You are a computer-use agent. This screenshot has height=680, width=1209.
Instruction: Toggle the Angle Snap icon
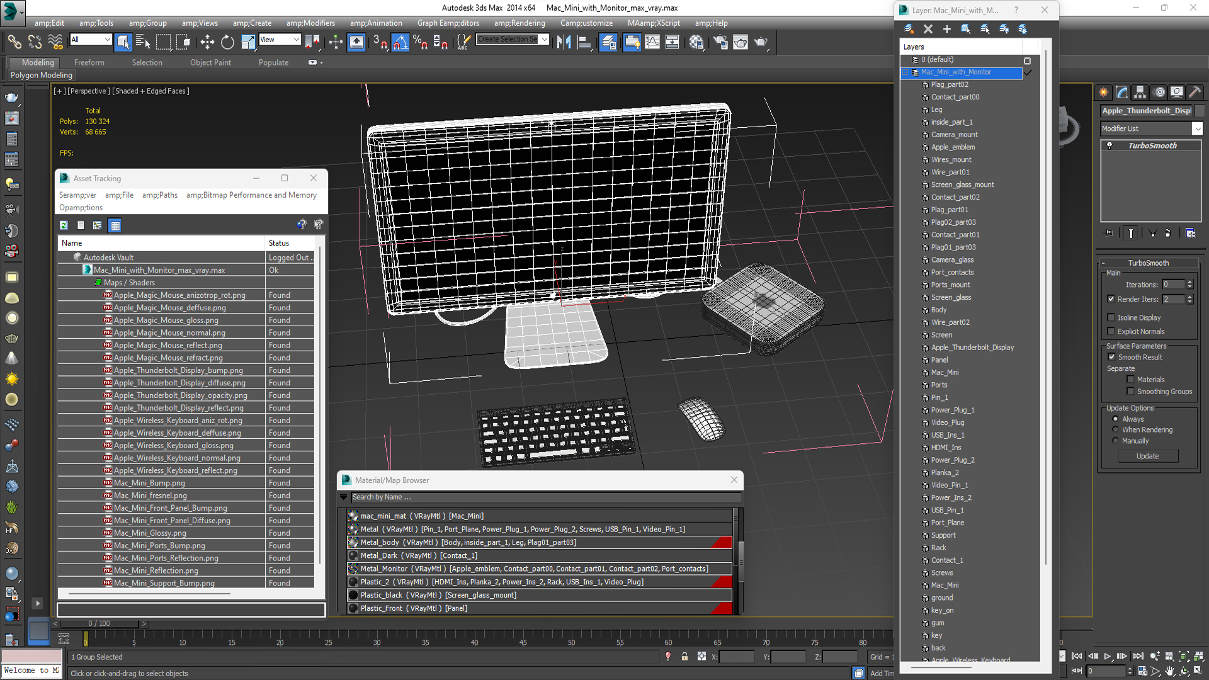click(400, 42)
